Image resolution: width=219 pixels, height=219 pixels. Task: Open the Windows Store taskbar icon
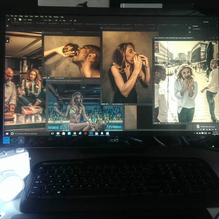click(x=63, y=134)
